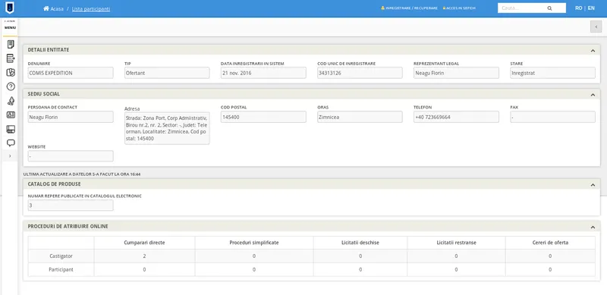Click the MENIU label in sidebar
This screenshot has width=607, height=295.
click(x=10, y=28)
